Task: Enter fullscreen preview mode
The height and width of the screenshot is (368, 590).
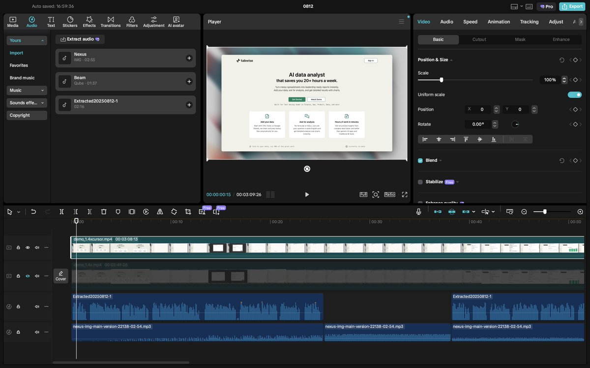Action: tap(405, 195)
